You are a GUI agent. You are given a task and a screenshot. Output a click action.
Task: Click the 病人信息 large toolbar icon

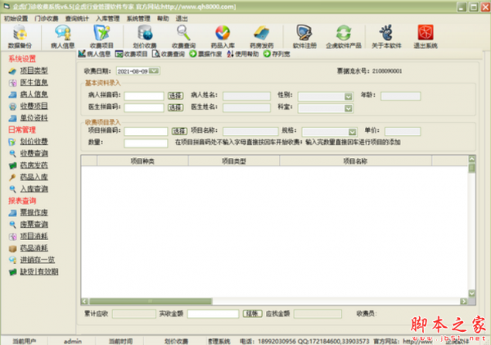pos(63,37)
